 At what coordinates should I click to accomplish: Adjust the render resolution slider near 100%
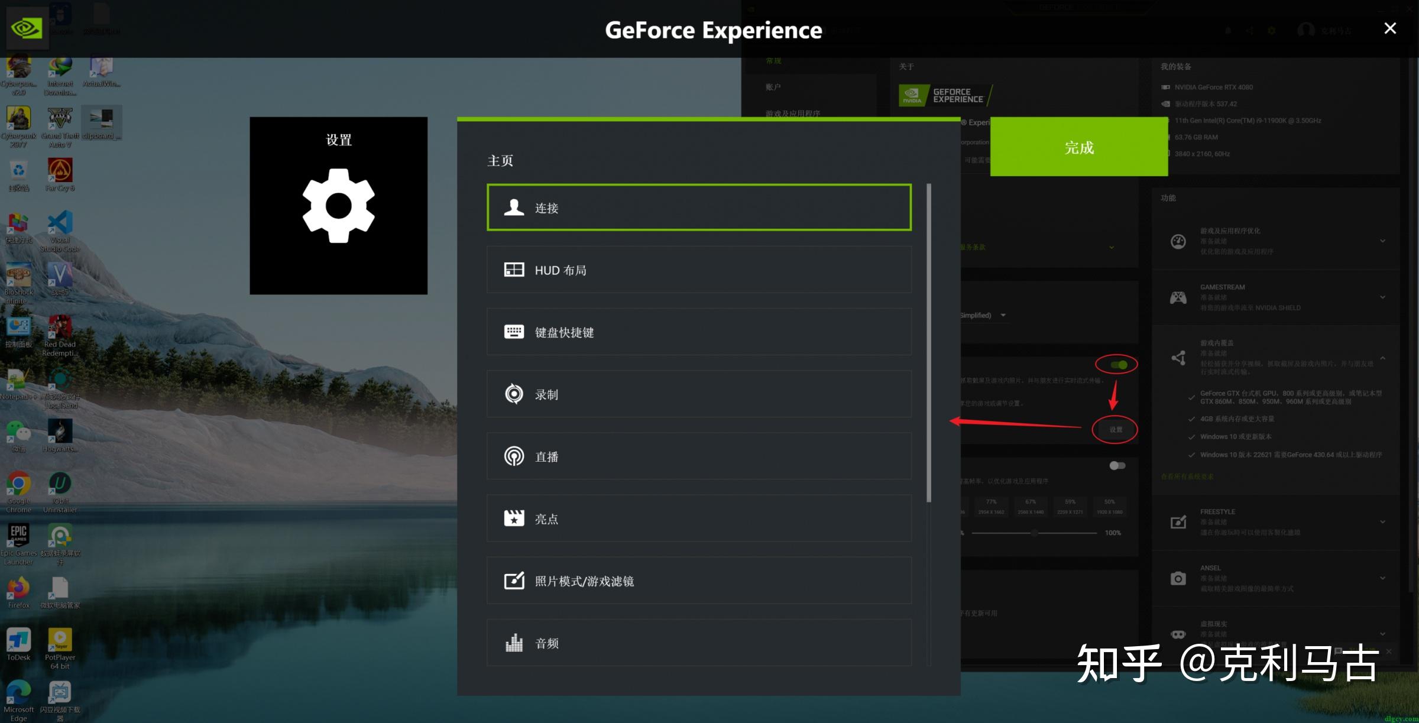[x=1034, y=533]
